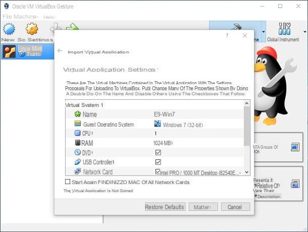Maximize the VirtualBox window
Image resolution: width=308 pixels, height=232 pixels.
coord(280,6)
